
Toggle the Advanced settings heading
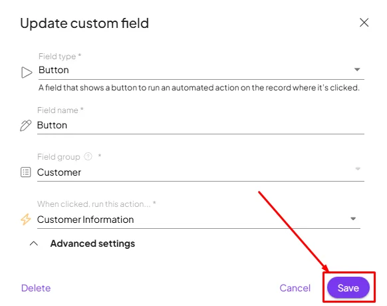click(92, 243)
